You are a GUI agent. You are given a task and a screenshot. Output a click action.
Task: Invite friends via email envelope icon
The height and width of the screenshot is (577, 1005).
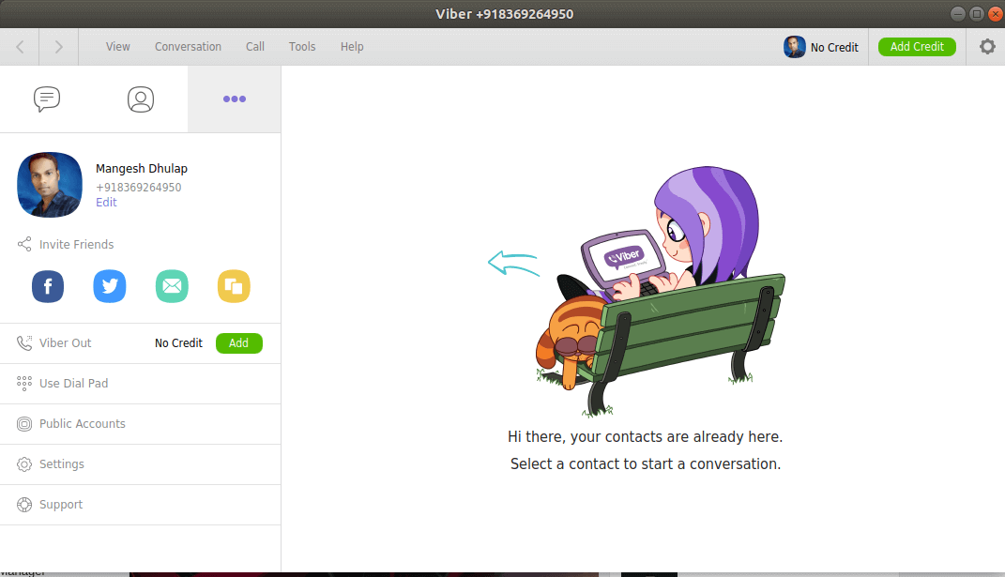click(172, 286)
